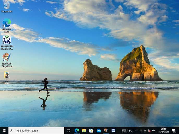Select the Recycle Bin desktop icon
The height and width of the screenshot is (134, 179).
click(x=7, y=7)
